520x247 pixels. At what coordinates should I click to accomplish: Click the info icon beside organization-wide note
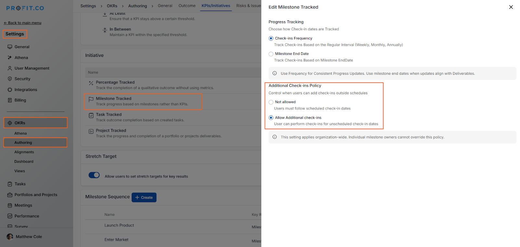click(275, 137)
